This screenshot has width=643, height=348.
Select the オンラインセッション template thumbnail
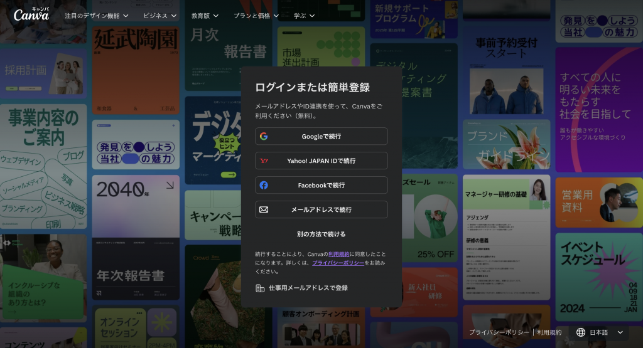136,327
